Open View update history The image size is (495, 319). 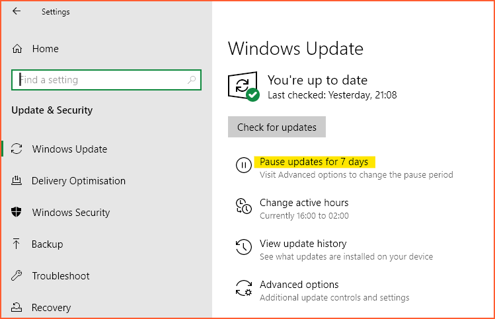pyautogui.click(x=303, y=244)
